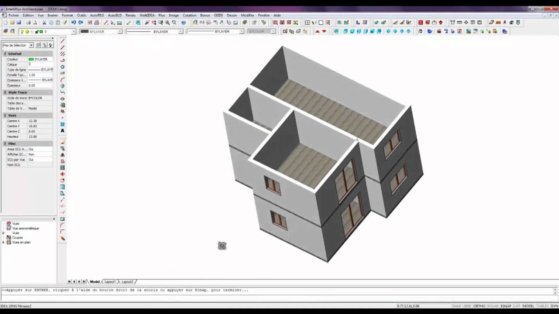
Task: Click the Centre X value field
Action: (39, 121)
